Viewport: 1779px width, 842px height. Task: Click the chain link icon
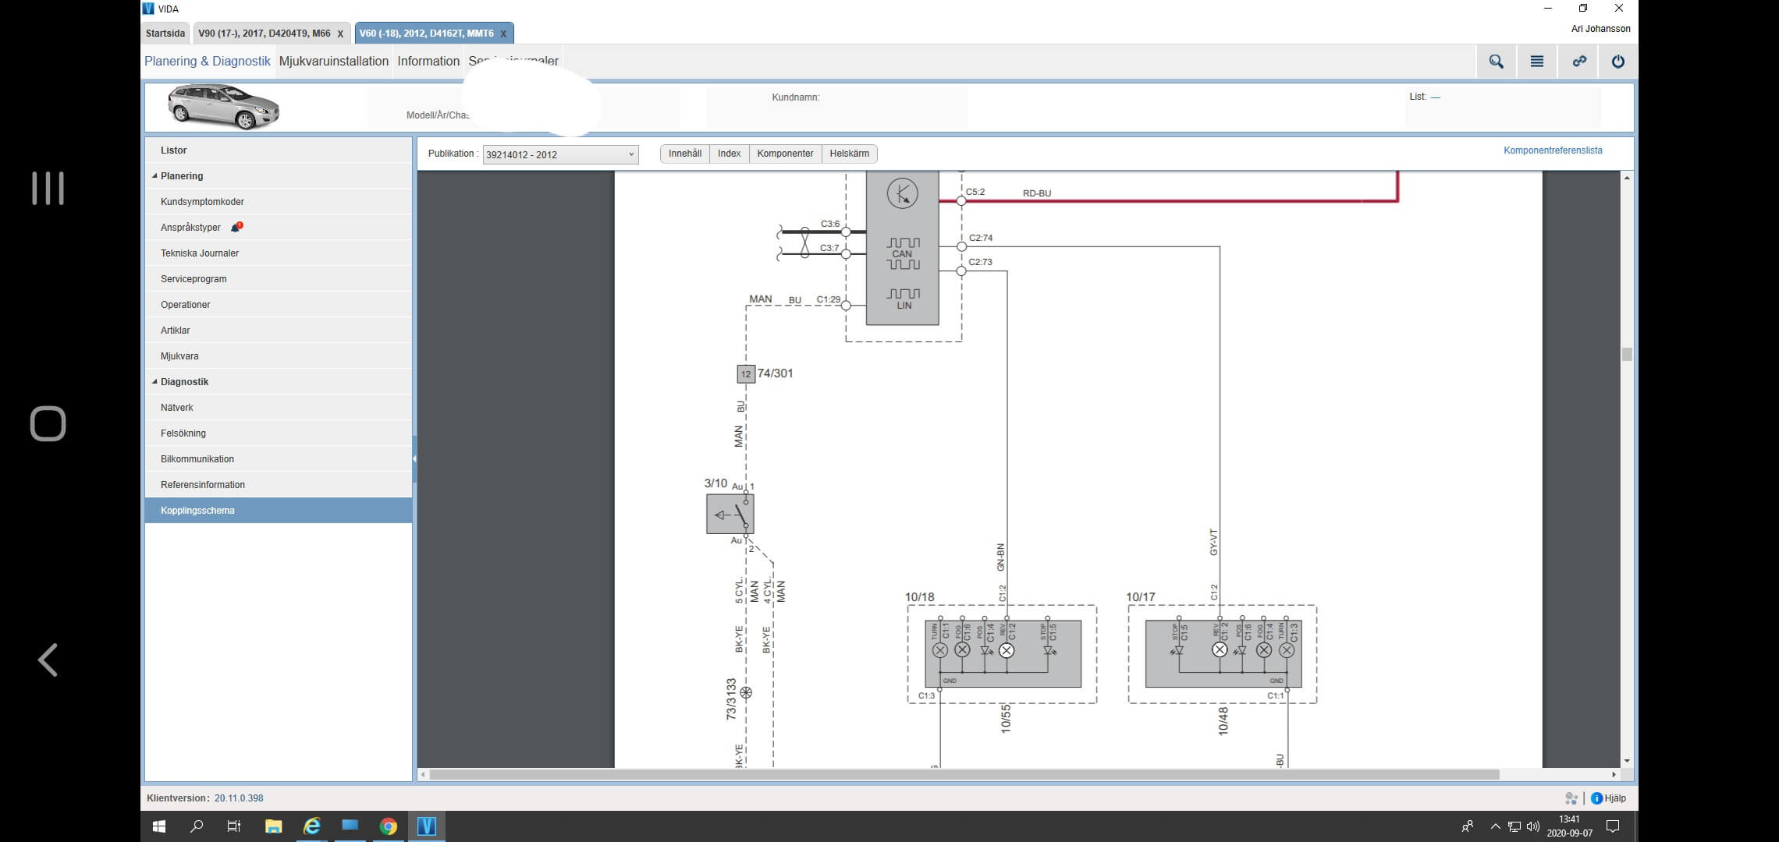pyautogui.click(x=1578, y=62)
